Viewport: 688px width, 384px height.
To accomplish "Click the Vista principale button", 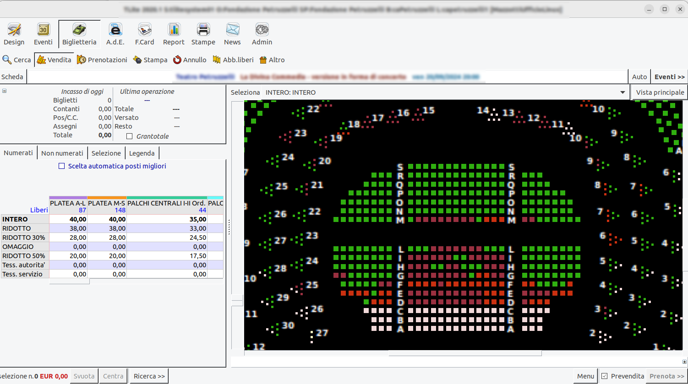I will coord(660,92).
